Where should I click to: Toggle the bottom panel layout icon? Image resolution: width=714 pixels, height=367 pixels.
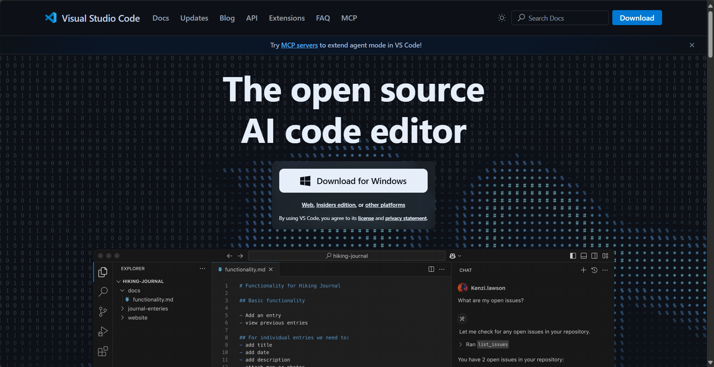point(584,256)
